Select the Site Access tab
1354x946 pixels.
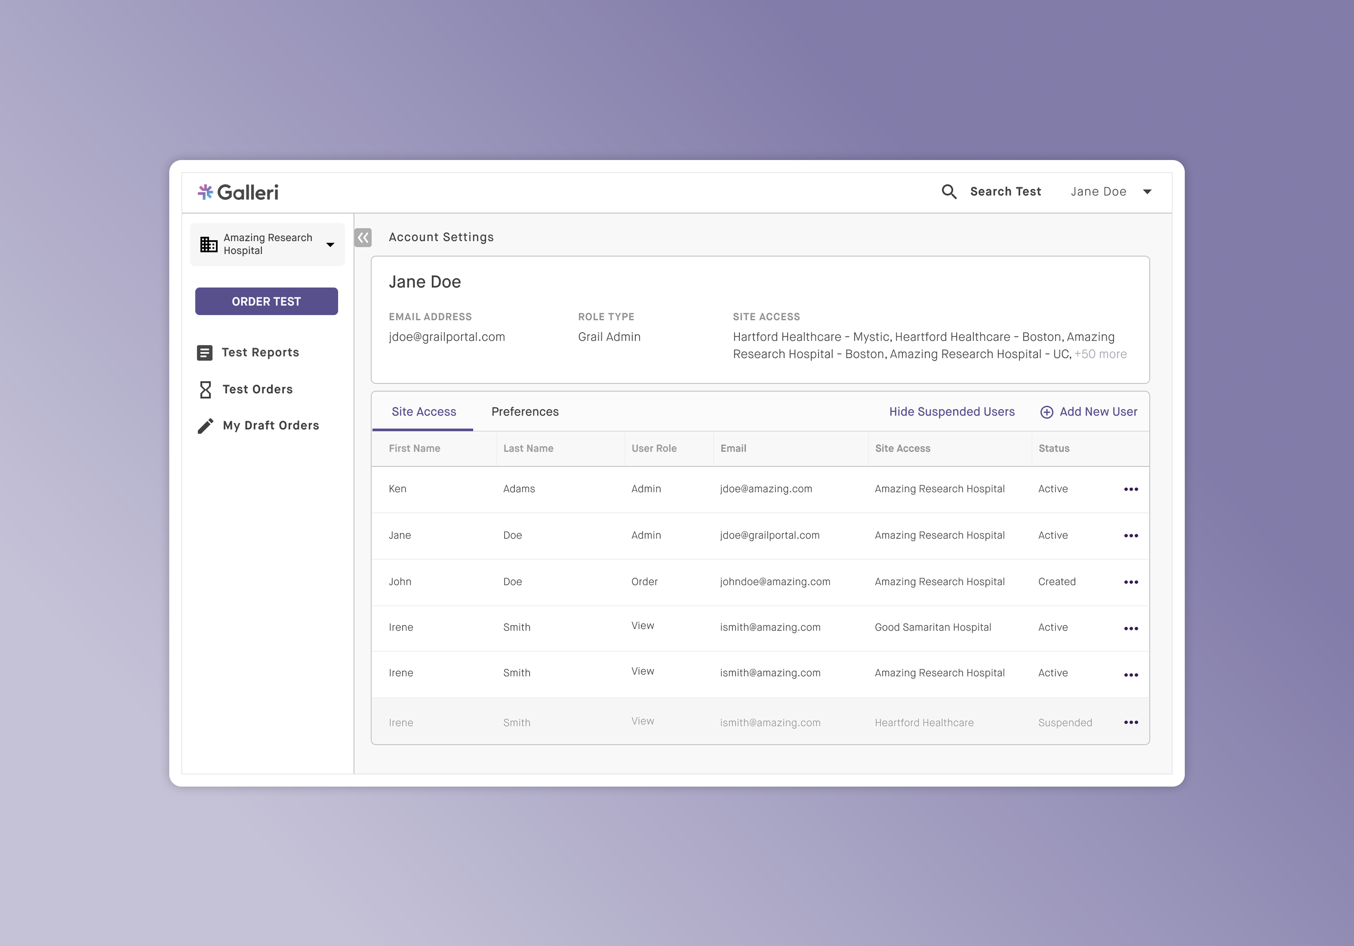point(423,412)
